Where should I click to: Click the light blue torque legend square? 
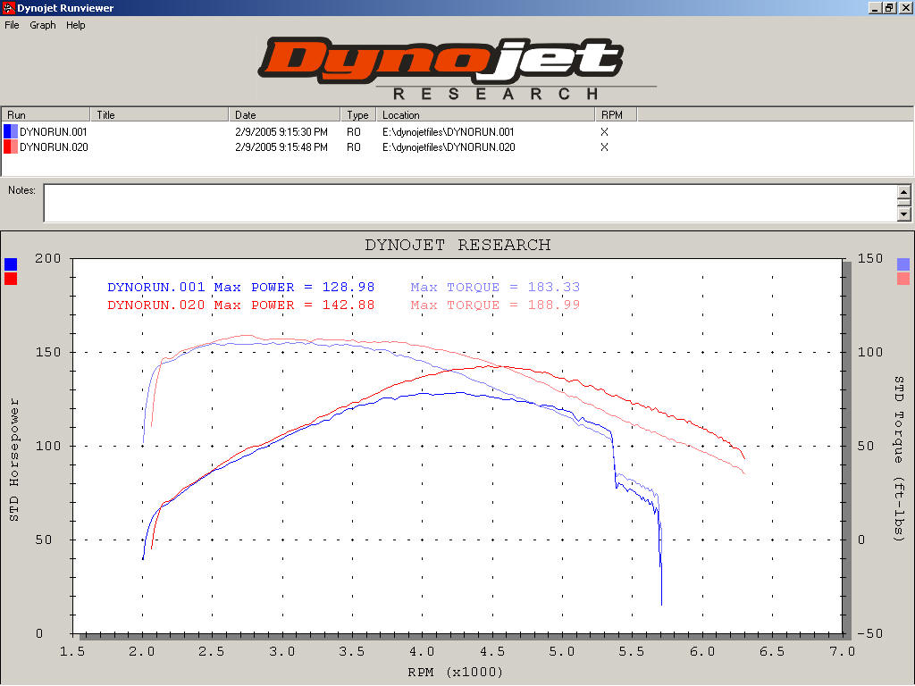tap(903, 264)
